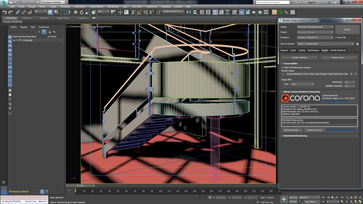The image size is (363, 204).
Task: Open the Modifiers menu
Action: point(65,7)
